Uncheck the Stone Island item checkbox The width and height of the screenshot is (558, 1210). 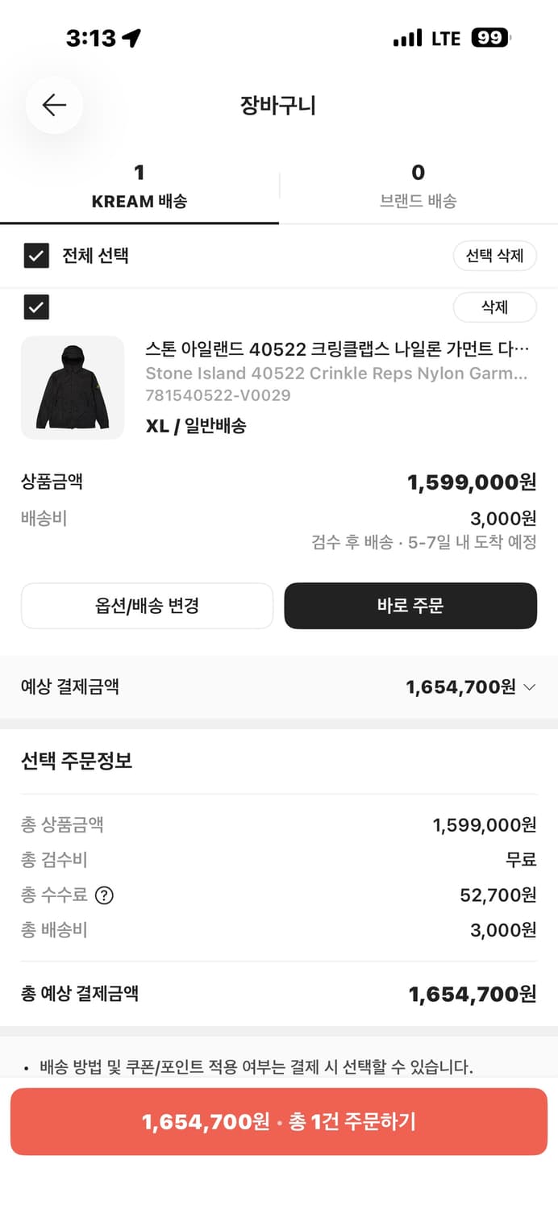(x=36, y=307)
